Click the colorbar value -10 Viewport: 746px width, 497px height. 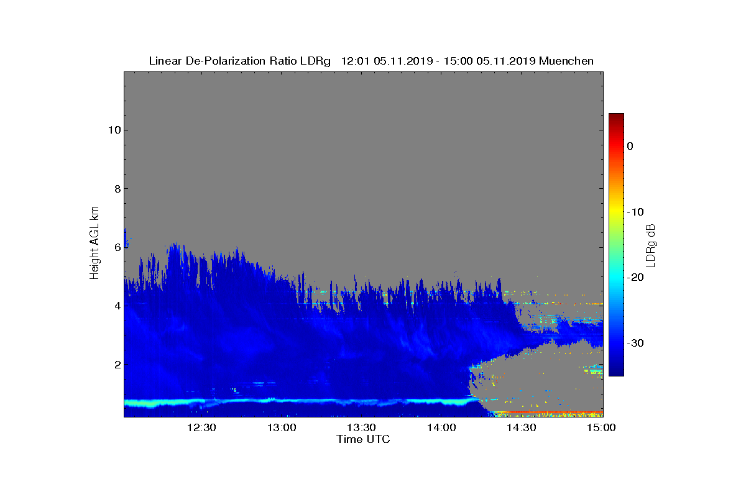pyautogui.click(x=635, y=212)
